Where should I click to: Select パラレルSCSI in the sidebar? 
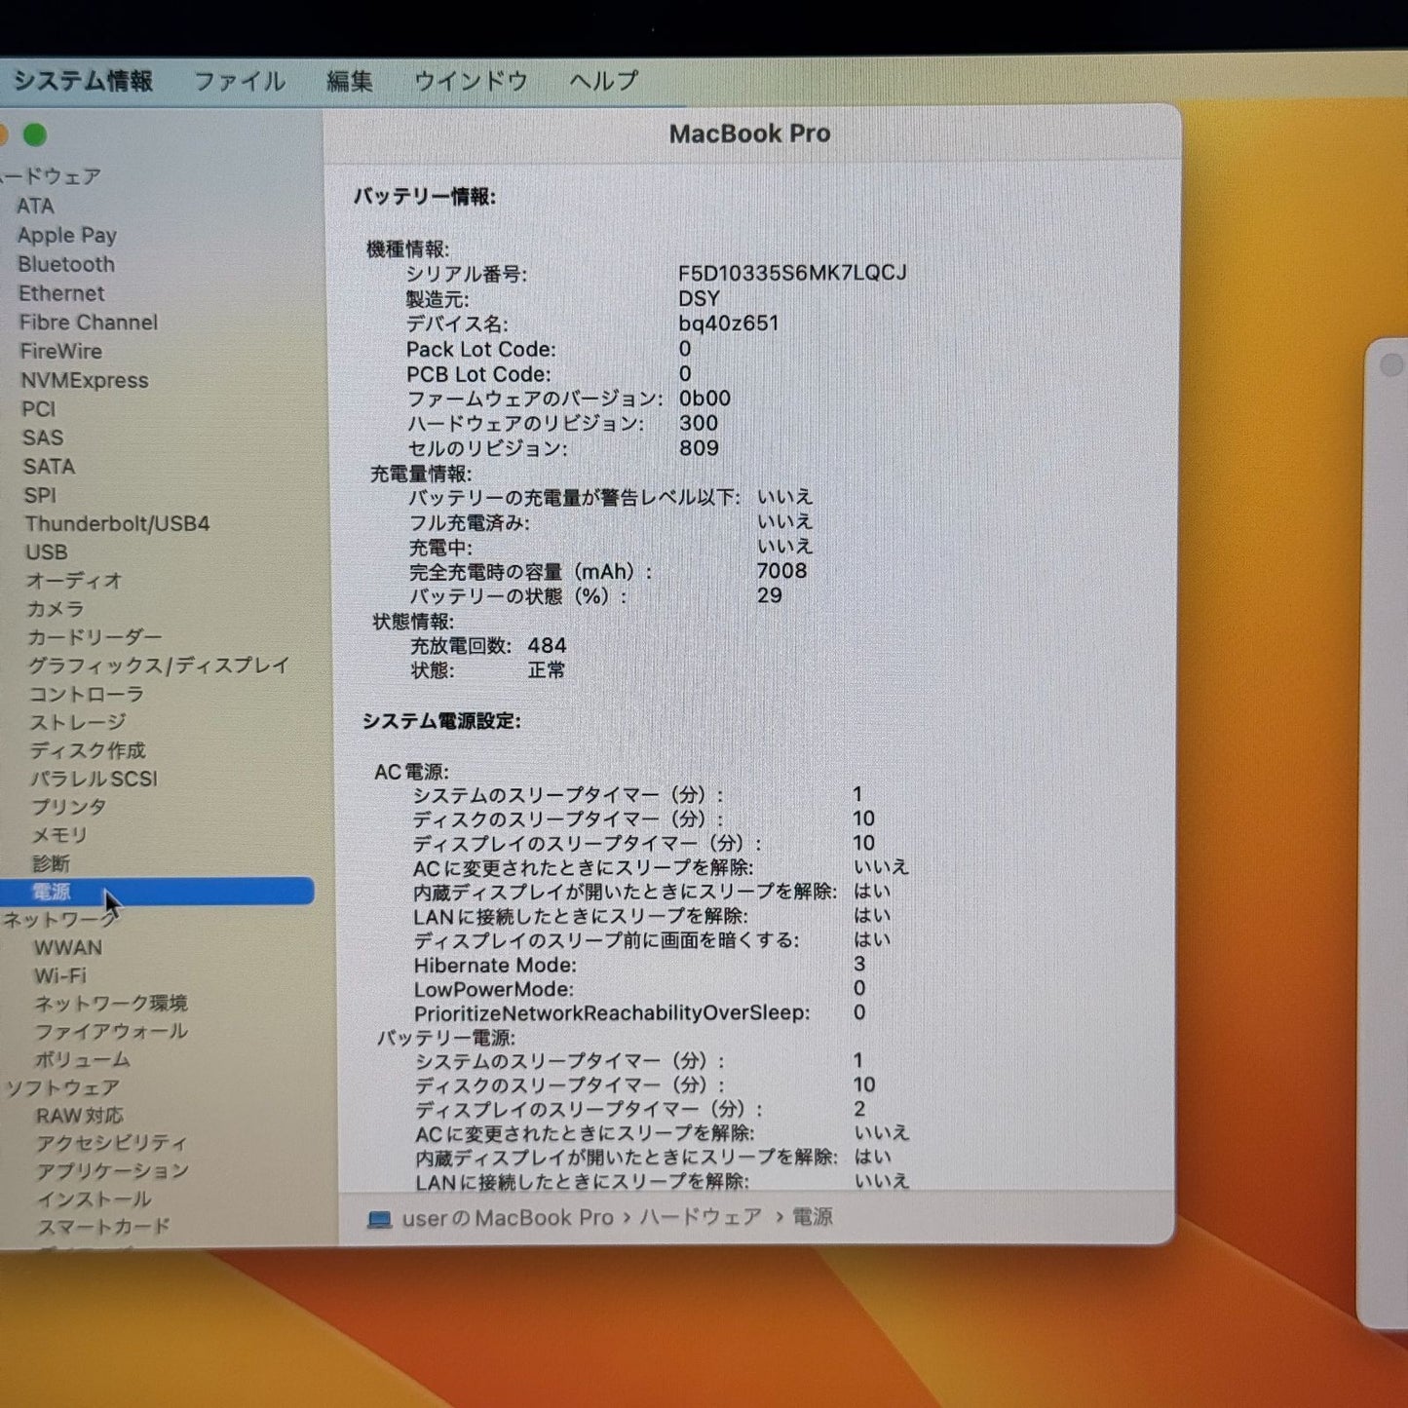[x=94, y=779]
